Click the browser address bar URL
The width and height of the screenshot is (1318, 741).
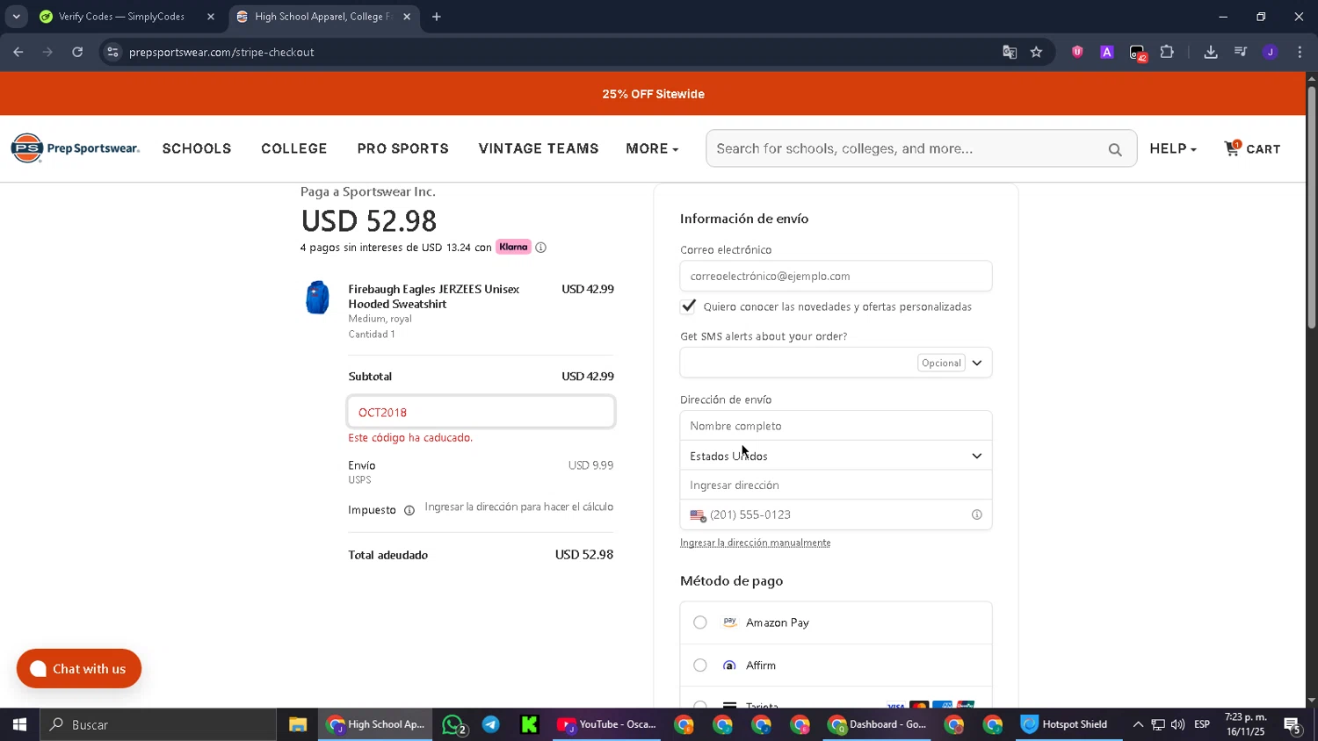click(221, 52)
